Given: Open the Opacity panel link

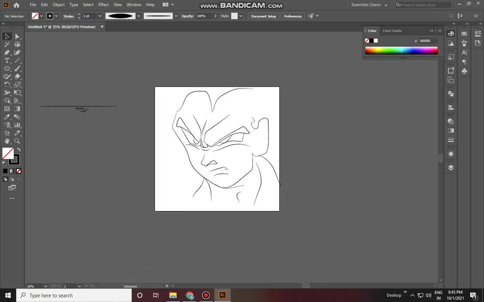Looking at the screenshot, I should click(187, 16).
